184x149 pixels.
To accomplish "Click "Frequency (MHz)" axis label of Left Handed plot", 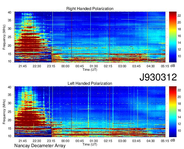I will pyautogui.click(x=4, y=112).
